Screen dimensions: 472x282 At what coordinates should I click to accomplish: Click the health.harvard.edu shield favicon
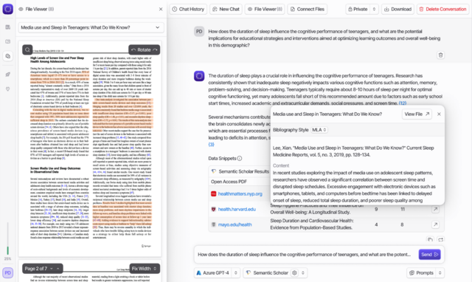coord(213,209)
